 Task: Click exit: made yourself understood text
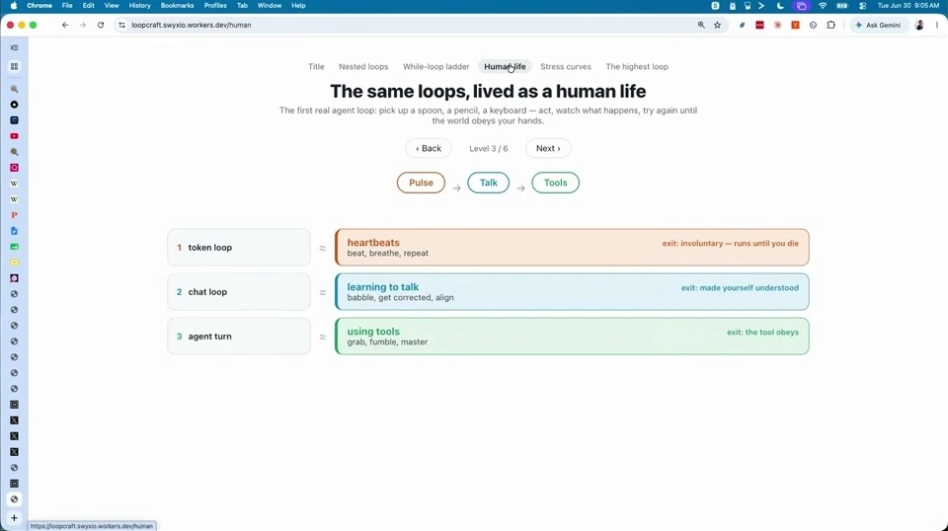(x=740, y=287)
